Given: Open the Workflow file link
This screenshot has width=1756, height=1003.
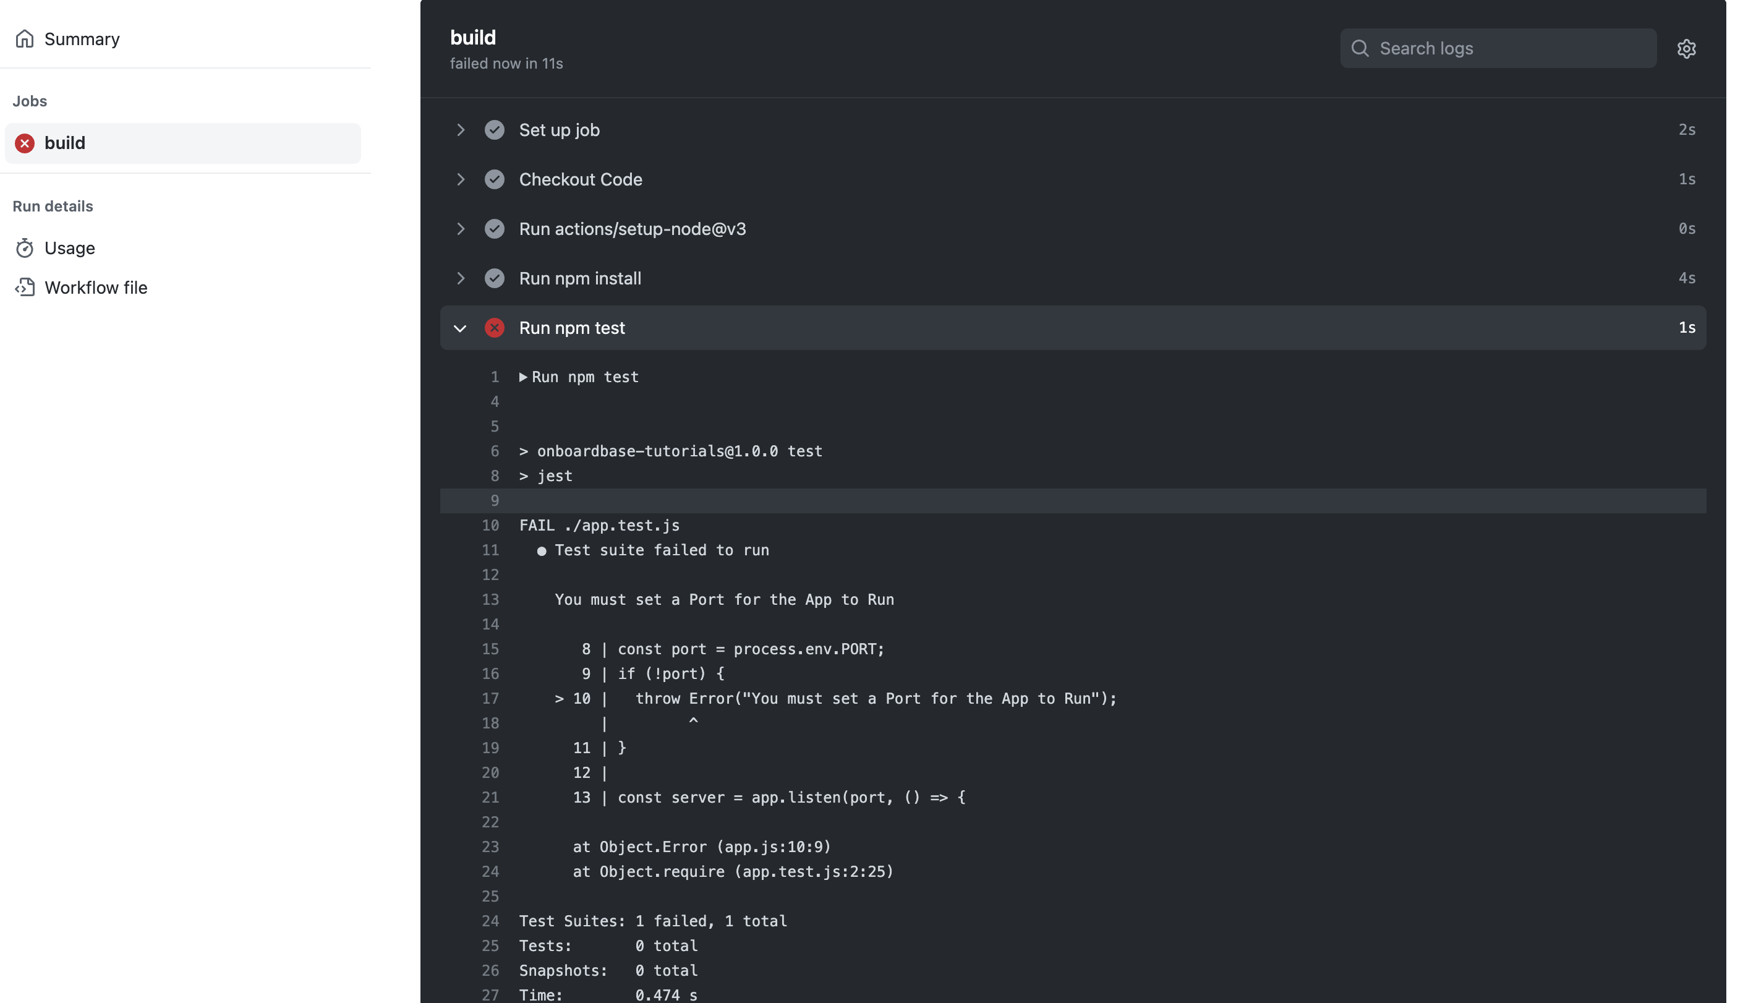Looking at the screenshot, I should click(x=96, y=288).
